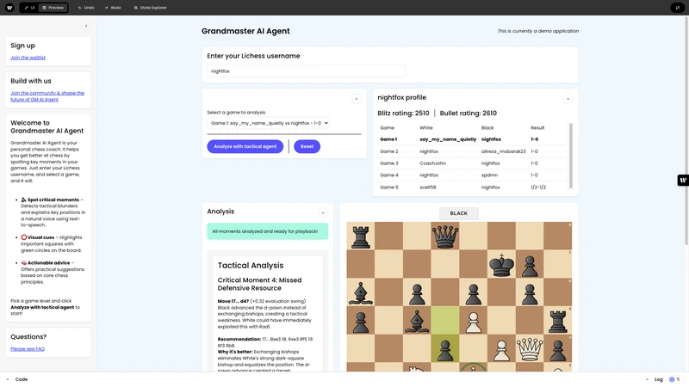The width and height of the screenshot is (689, 387).
Task: Switch to Preview mode
Action: click(53, 8)
